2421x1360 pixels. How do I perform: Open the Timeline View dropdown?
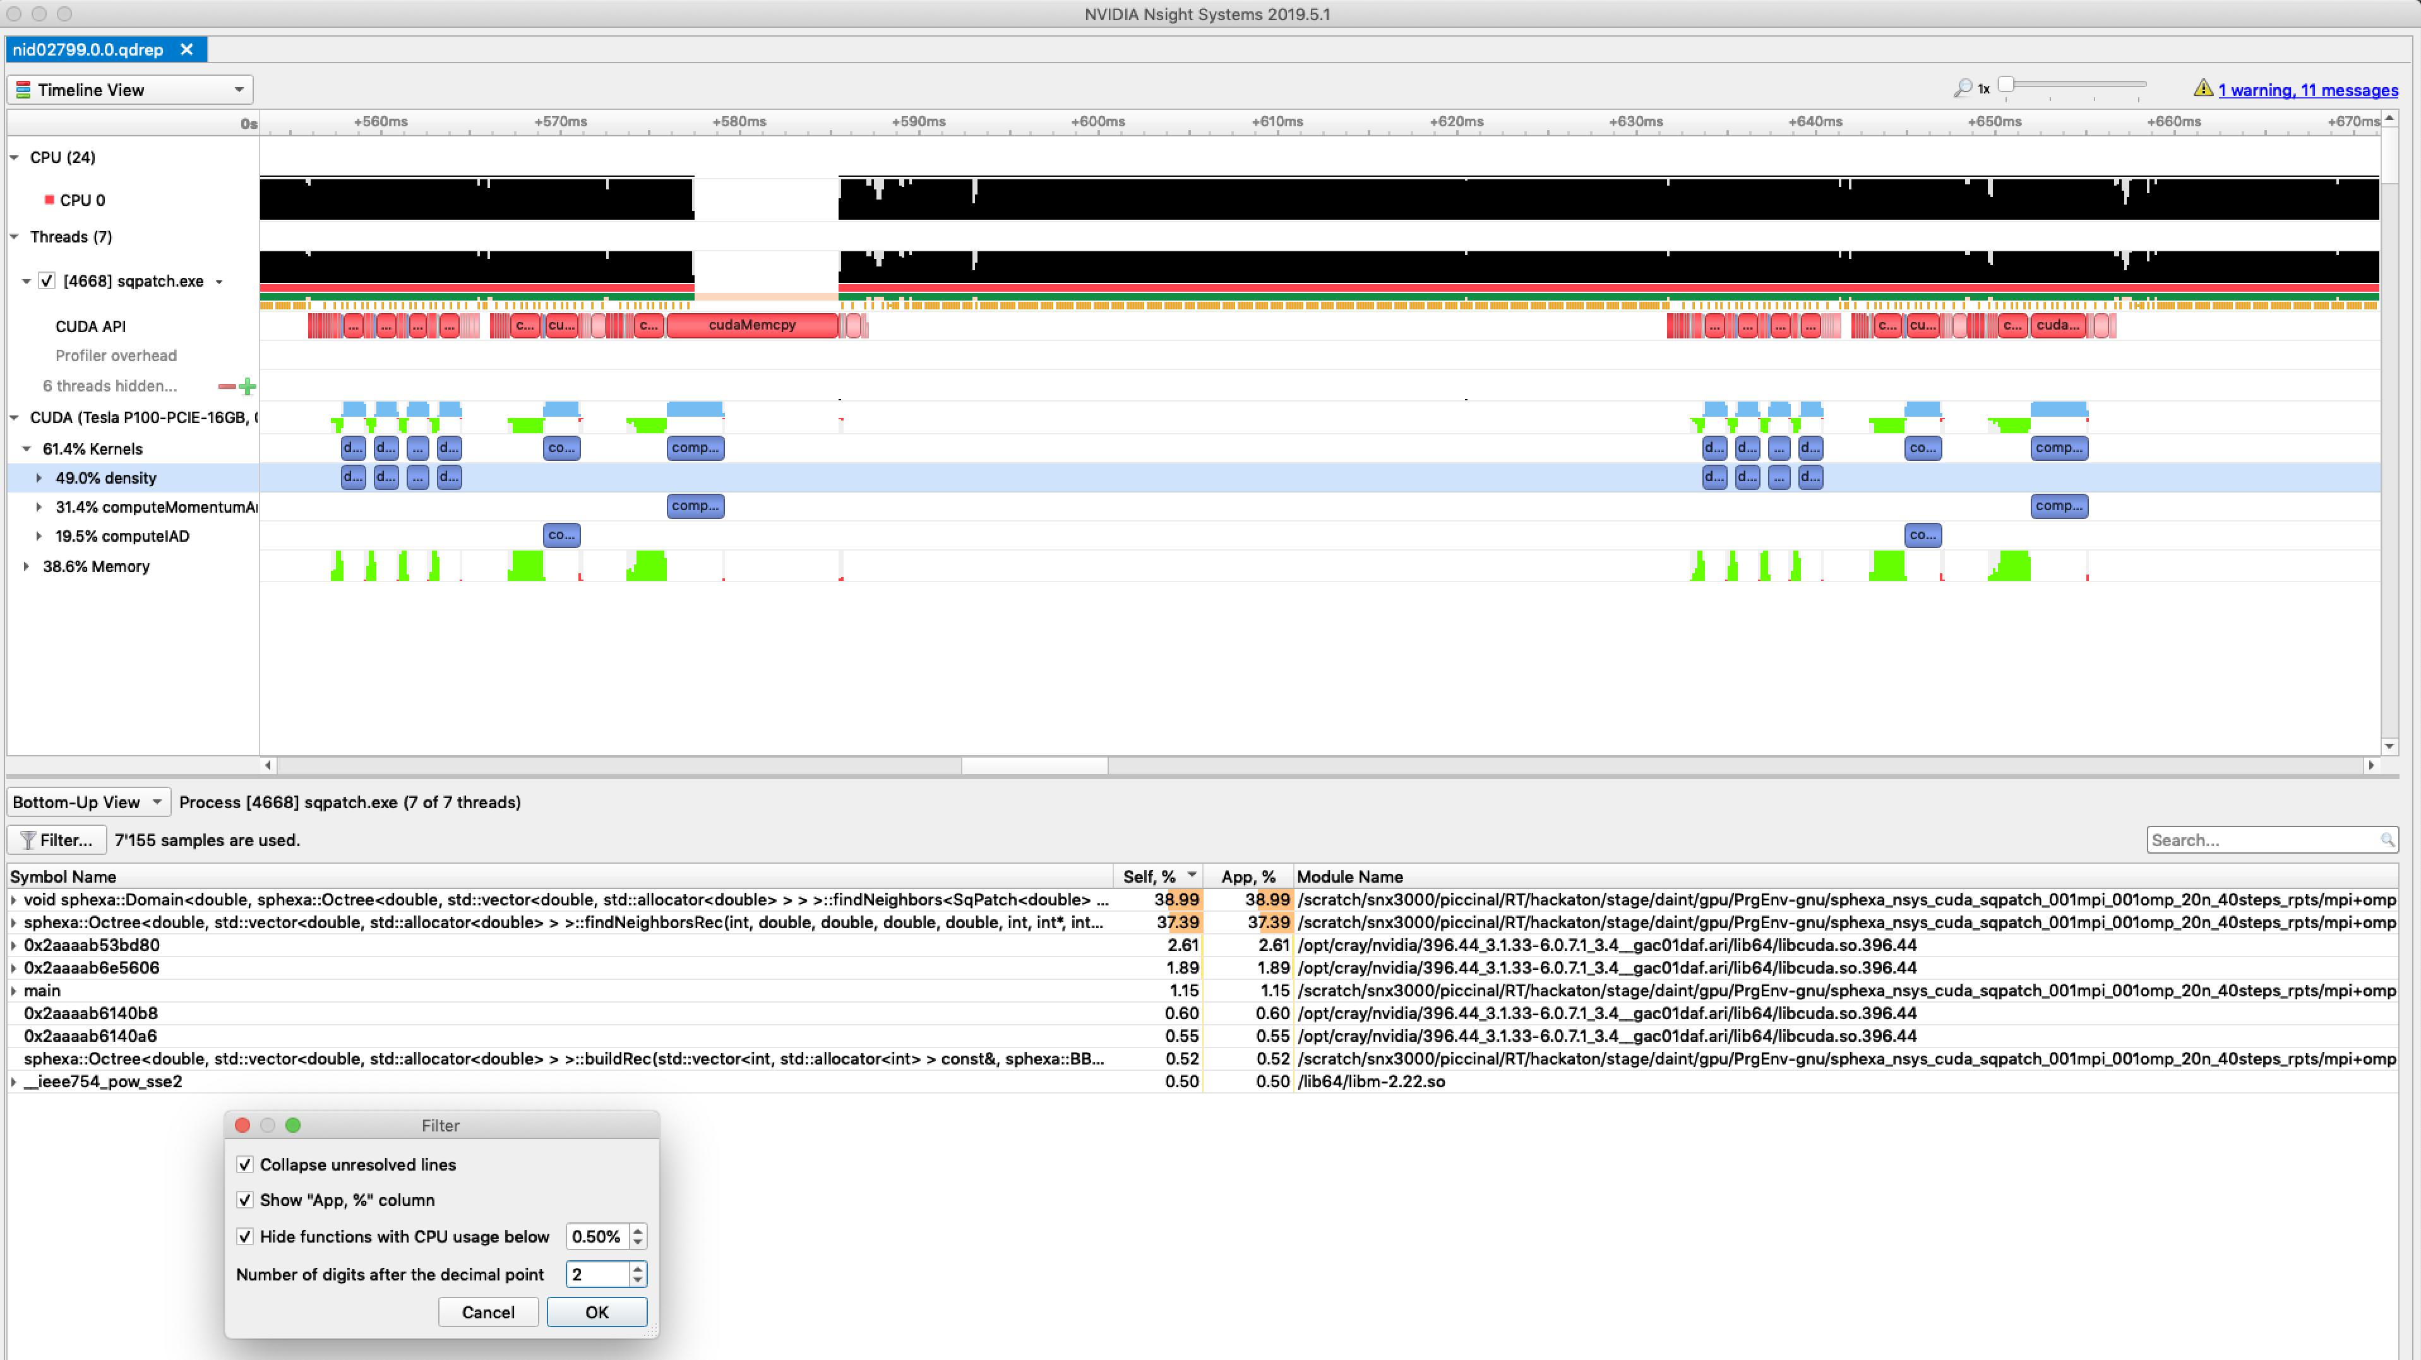tap(240, 88)
